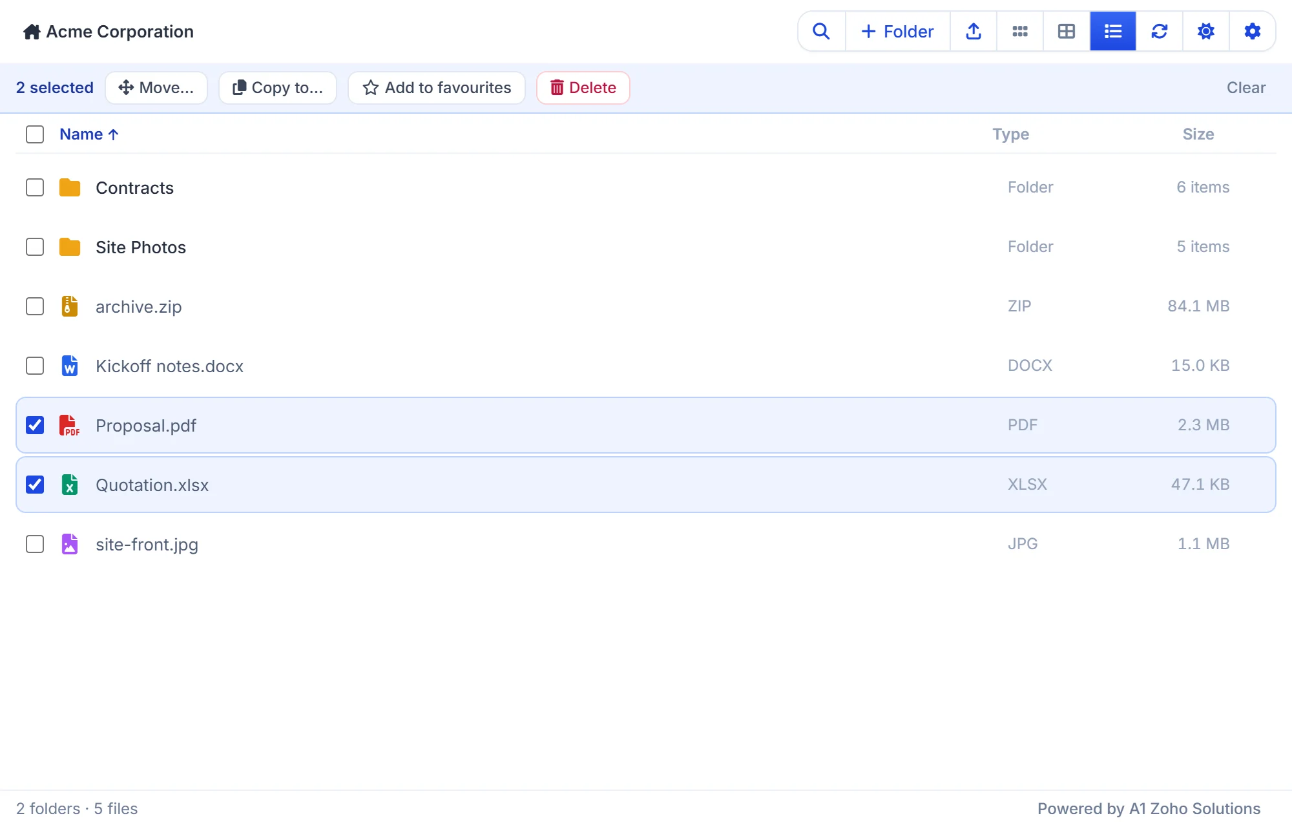
Task: Check the Contracts folder checkbox
Action: (x=35, y=187)
